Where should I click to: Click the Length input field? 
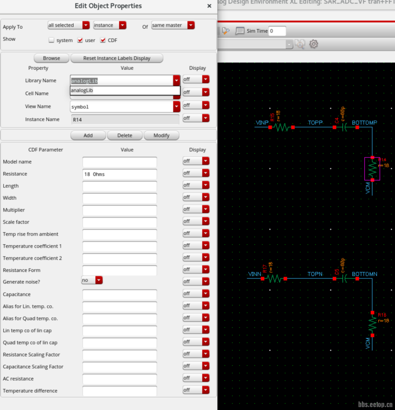(120, 186)
